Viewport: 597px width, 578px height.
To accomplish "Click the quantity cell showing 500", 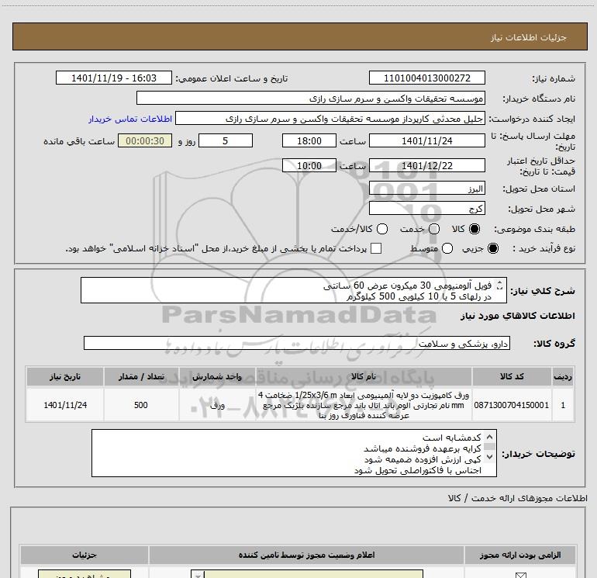I will [141, 405].
